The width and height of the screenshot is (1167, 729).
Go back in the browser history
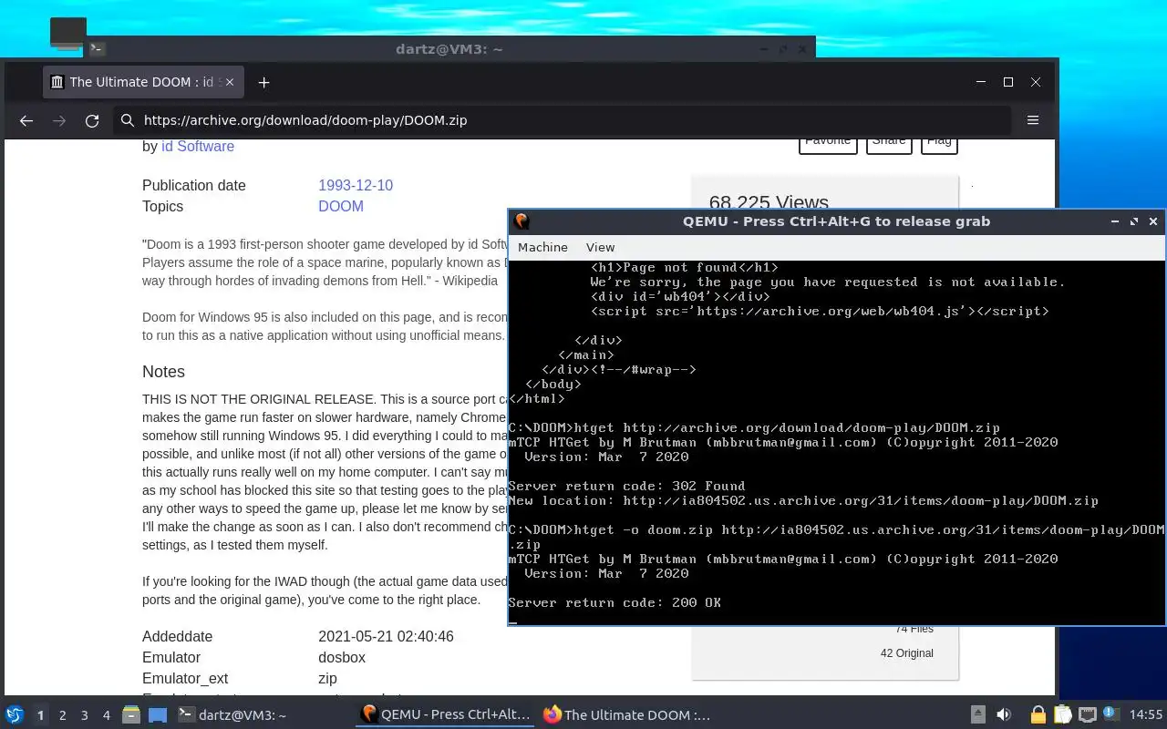(x=26, y=120)
